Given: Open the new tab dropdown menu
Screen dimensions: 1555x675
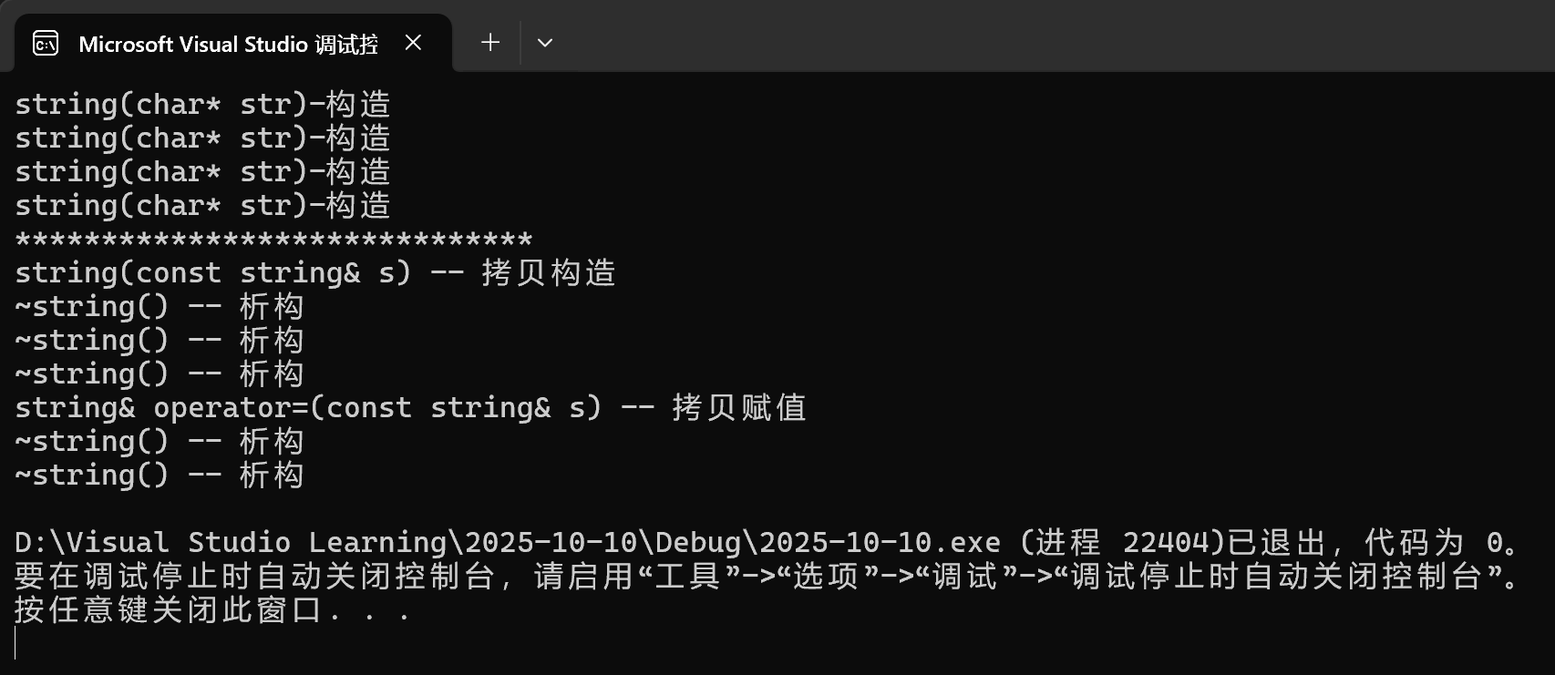Looking at the screenshot, I should pos(544,42).
